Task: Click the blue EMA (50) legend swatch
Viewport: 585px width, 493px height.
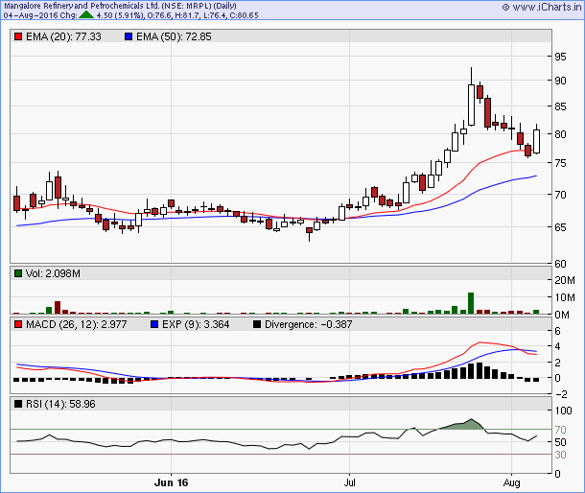Action: tap(129, 36)
